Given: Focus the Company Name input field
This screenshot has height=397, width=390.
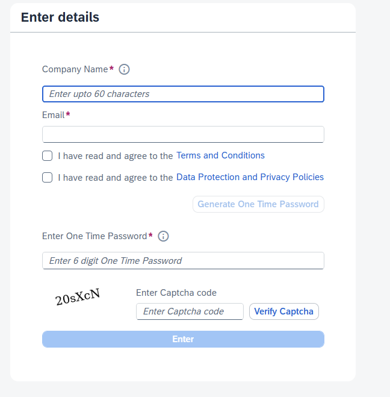Looking at the screenshot, I should point(183,94).
